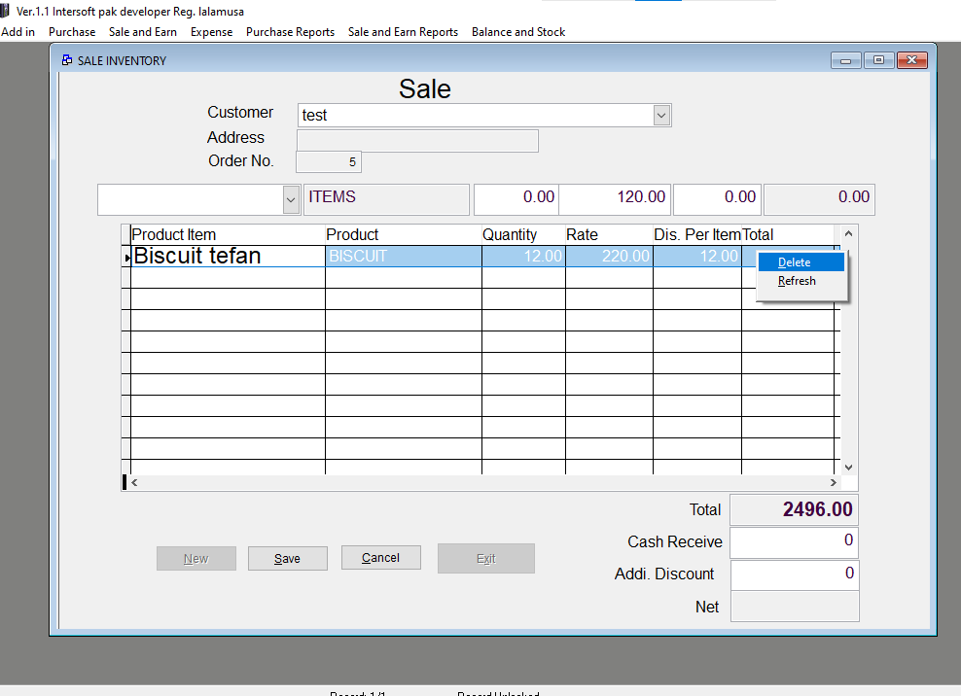961x696 pixels.
Task: Open the Add in menu
Action: [18, 31]
